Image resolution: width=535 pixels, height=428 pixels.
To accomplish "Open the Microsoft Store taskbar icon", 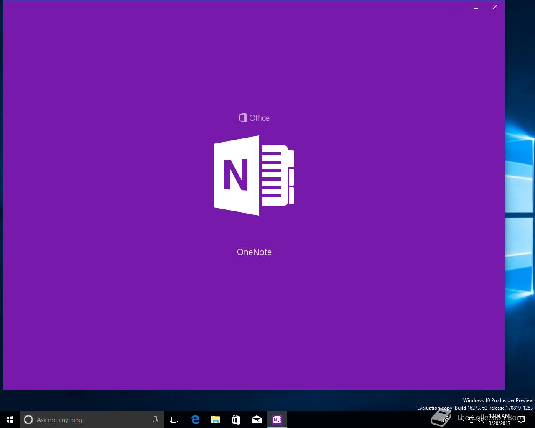I will 236,420.
